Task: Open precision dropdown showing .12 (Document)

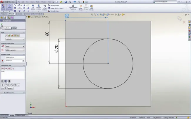Action: [15, 50]
